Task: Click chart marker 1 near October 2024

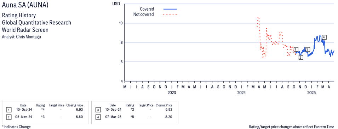Action: [296, 49]
